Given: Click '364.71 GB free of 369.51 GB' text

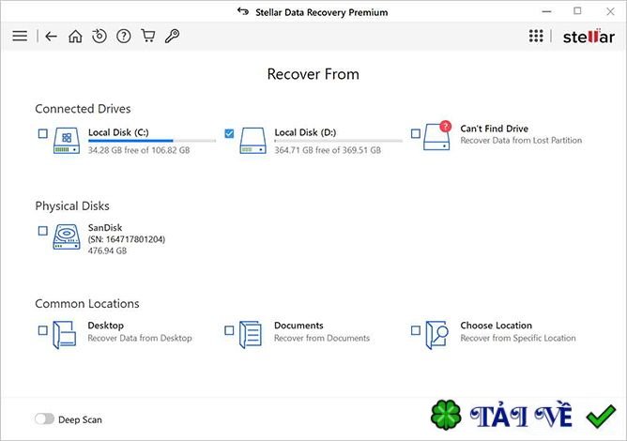Looking at the screenshot, I should (328, 150).
